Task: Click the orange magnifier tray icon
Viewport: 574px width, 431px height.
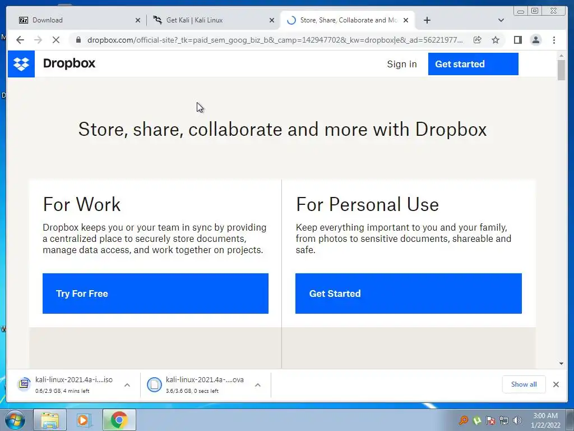Action: pyautogui.click(x=464, y=420)
